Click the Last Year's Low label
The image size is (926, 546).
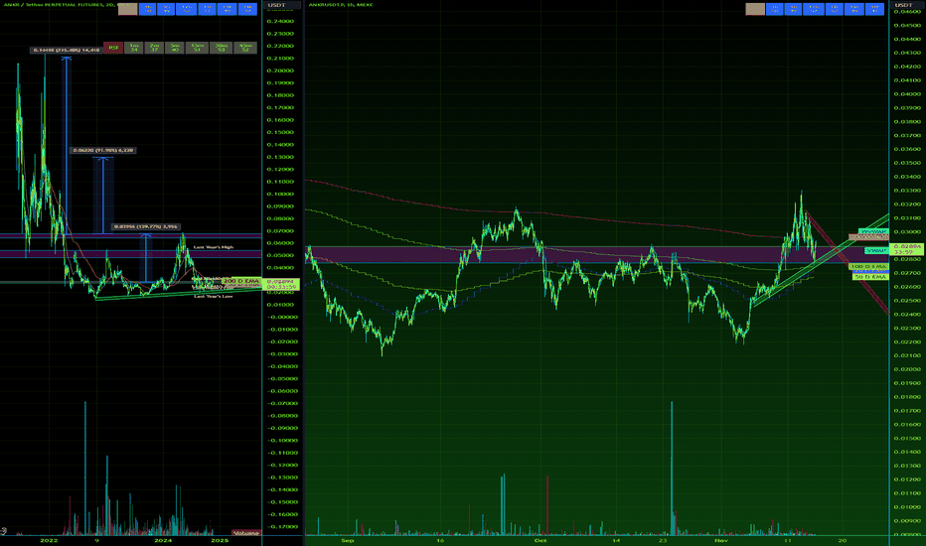coord(214,296)
